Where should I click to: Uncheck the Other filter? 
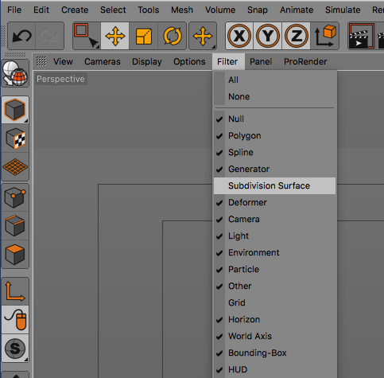click(274, 286)
